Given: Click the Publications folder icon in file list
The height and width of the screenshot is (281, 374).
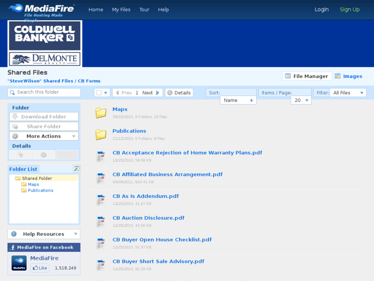Looking at the screenshot, I should tap(101, 134).
